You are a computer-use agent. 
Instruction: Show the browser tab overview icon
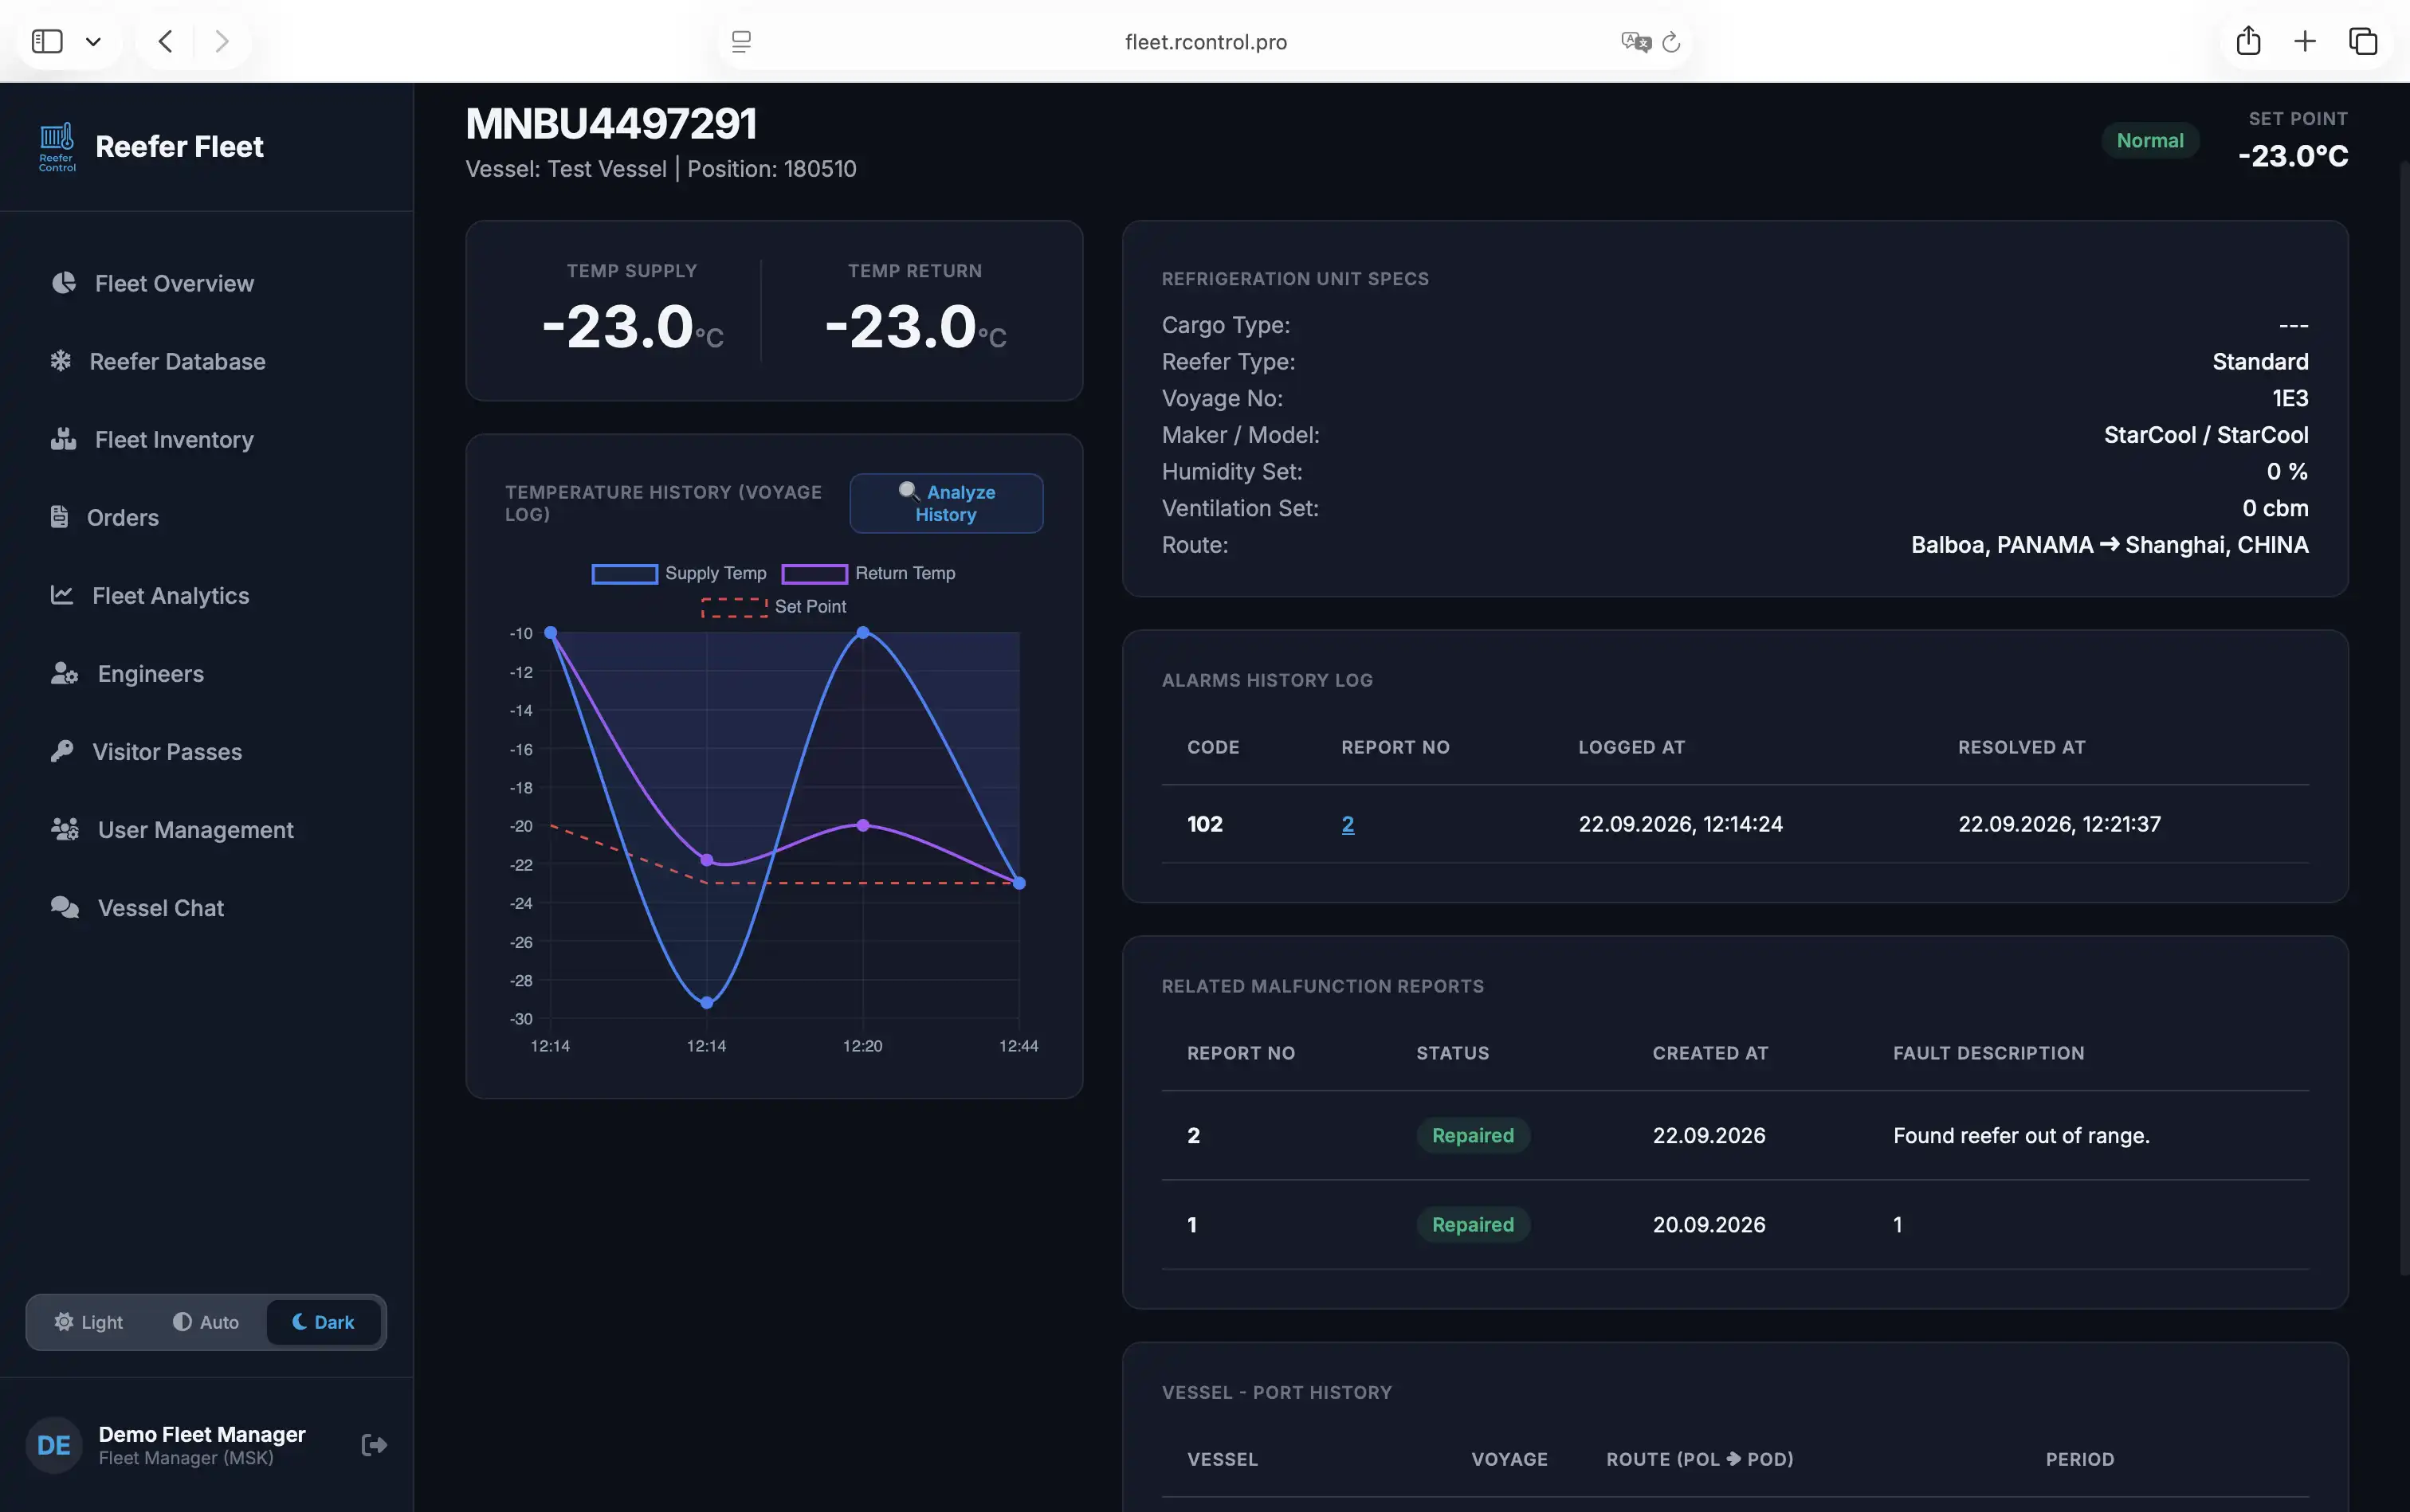pyautogui.click(x=2363, y=41)
